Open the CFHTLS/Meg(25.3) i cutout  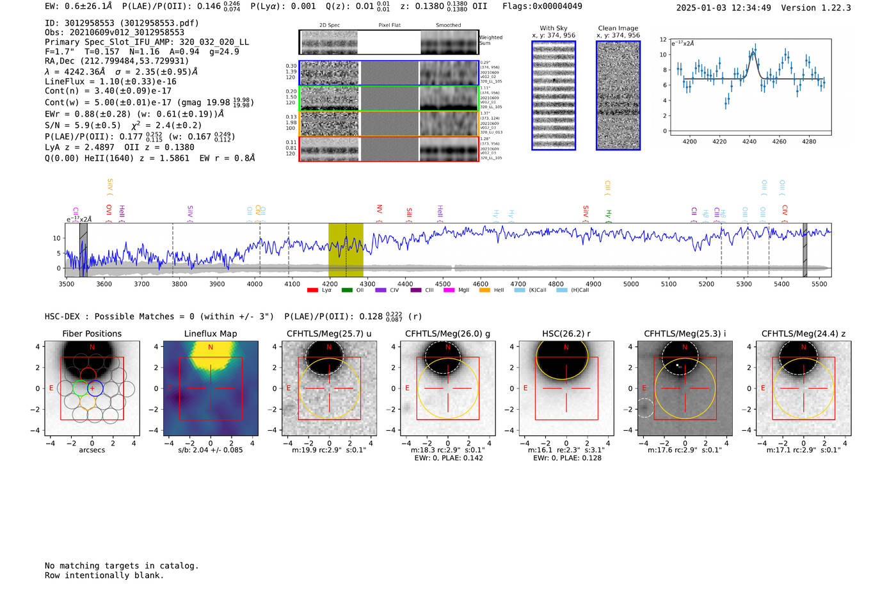tap(685, 389)
